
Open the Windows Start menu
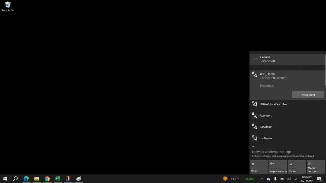[5, 179]
